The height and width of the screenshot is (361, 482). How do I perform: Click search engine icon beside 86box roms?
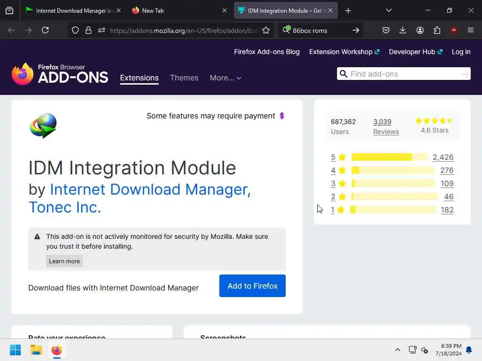[287, 30]
